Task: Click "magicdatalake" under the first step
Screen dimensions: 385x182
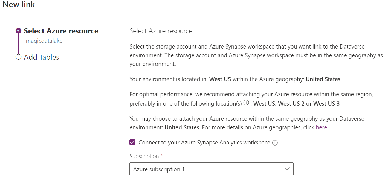Action: (x=44, y=40)
